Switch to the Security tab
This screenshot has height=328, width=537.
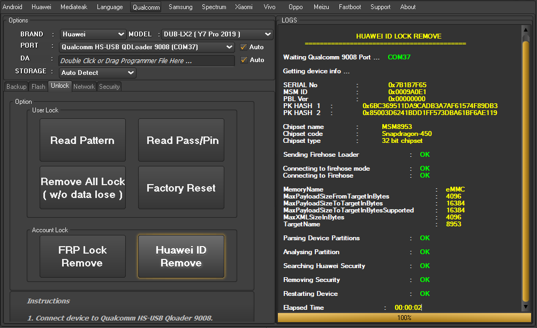[109, 87]
